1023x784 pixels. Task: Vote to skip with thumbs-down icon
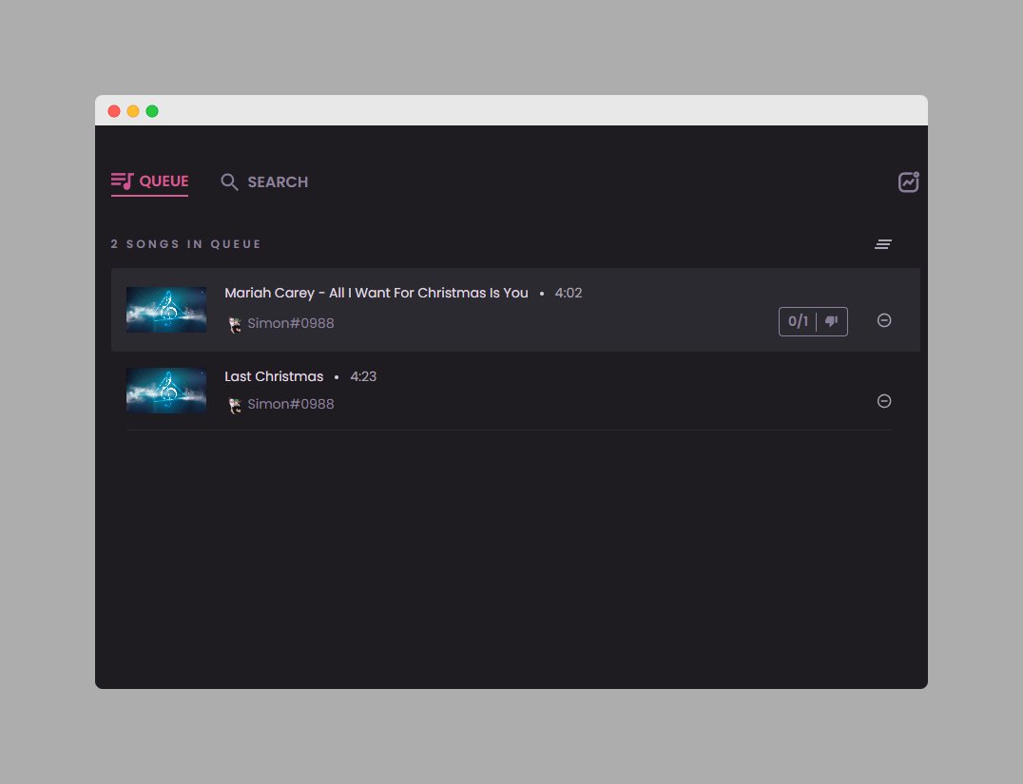(x=832, y=321)
